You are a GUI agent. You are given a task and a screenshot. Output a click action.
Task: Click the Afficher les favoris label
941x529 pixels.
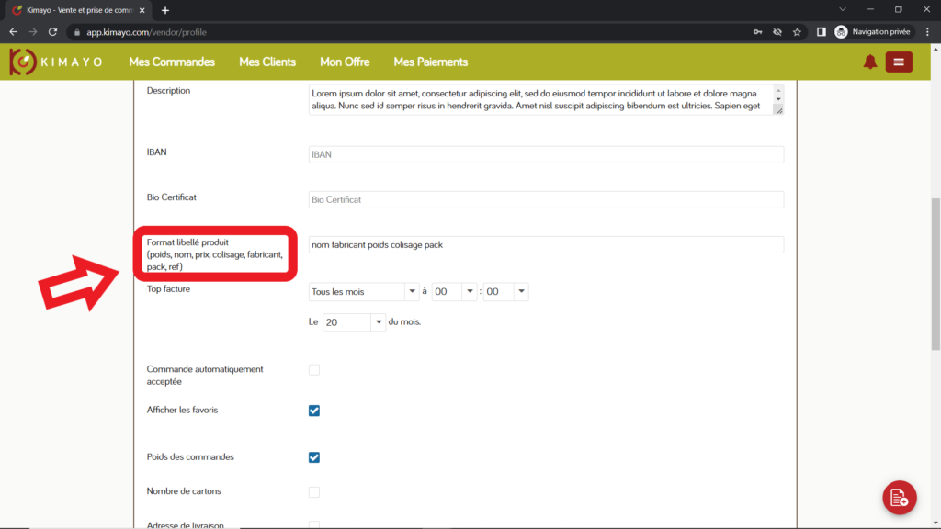[182, 411]
